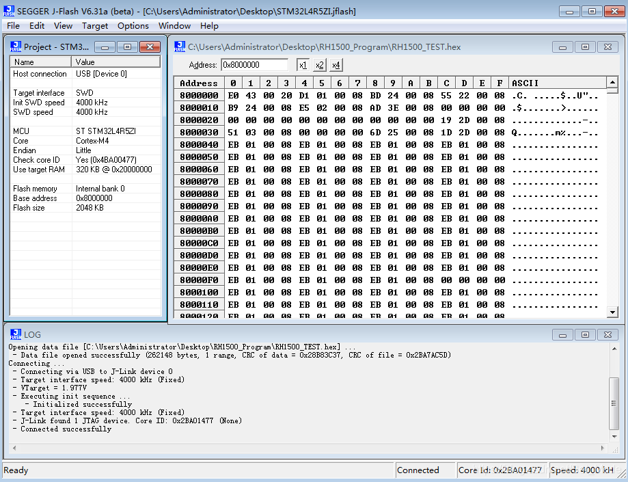Close the LOG window
This screenshot has height=482, width=628.
607,334
